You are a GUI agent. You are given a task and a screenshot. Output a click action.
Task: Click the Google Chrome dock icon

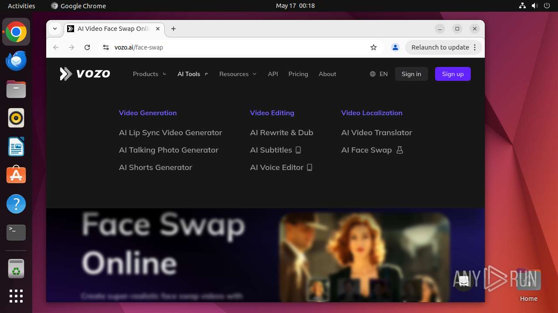click(x=16, y=32)
